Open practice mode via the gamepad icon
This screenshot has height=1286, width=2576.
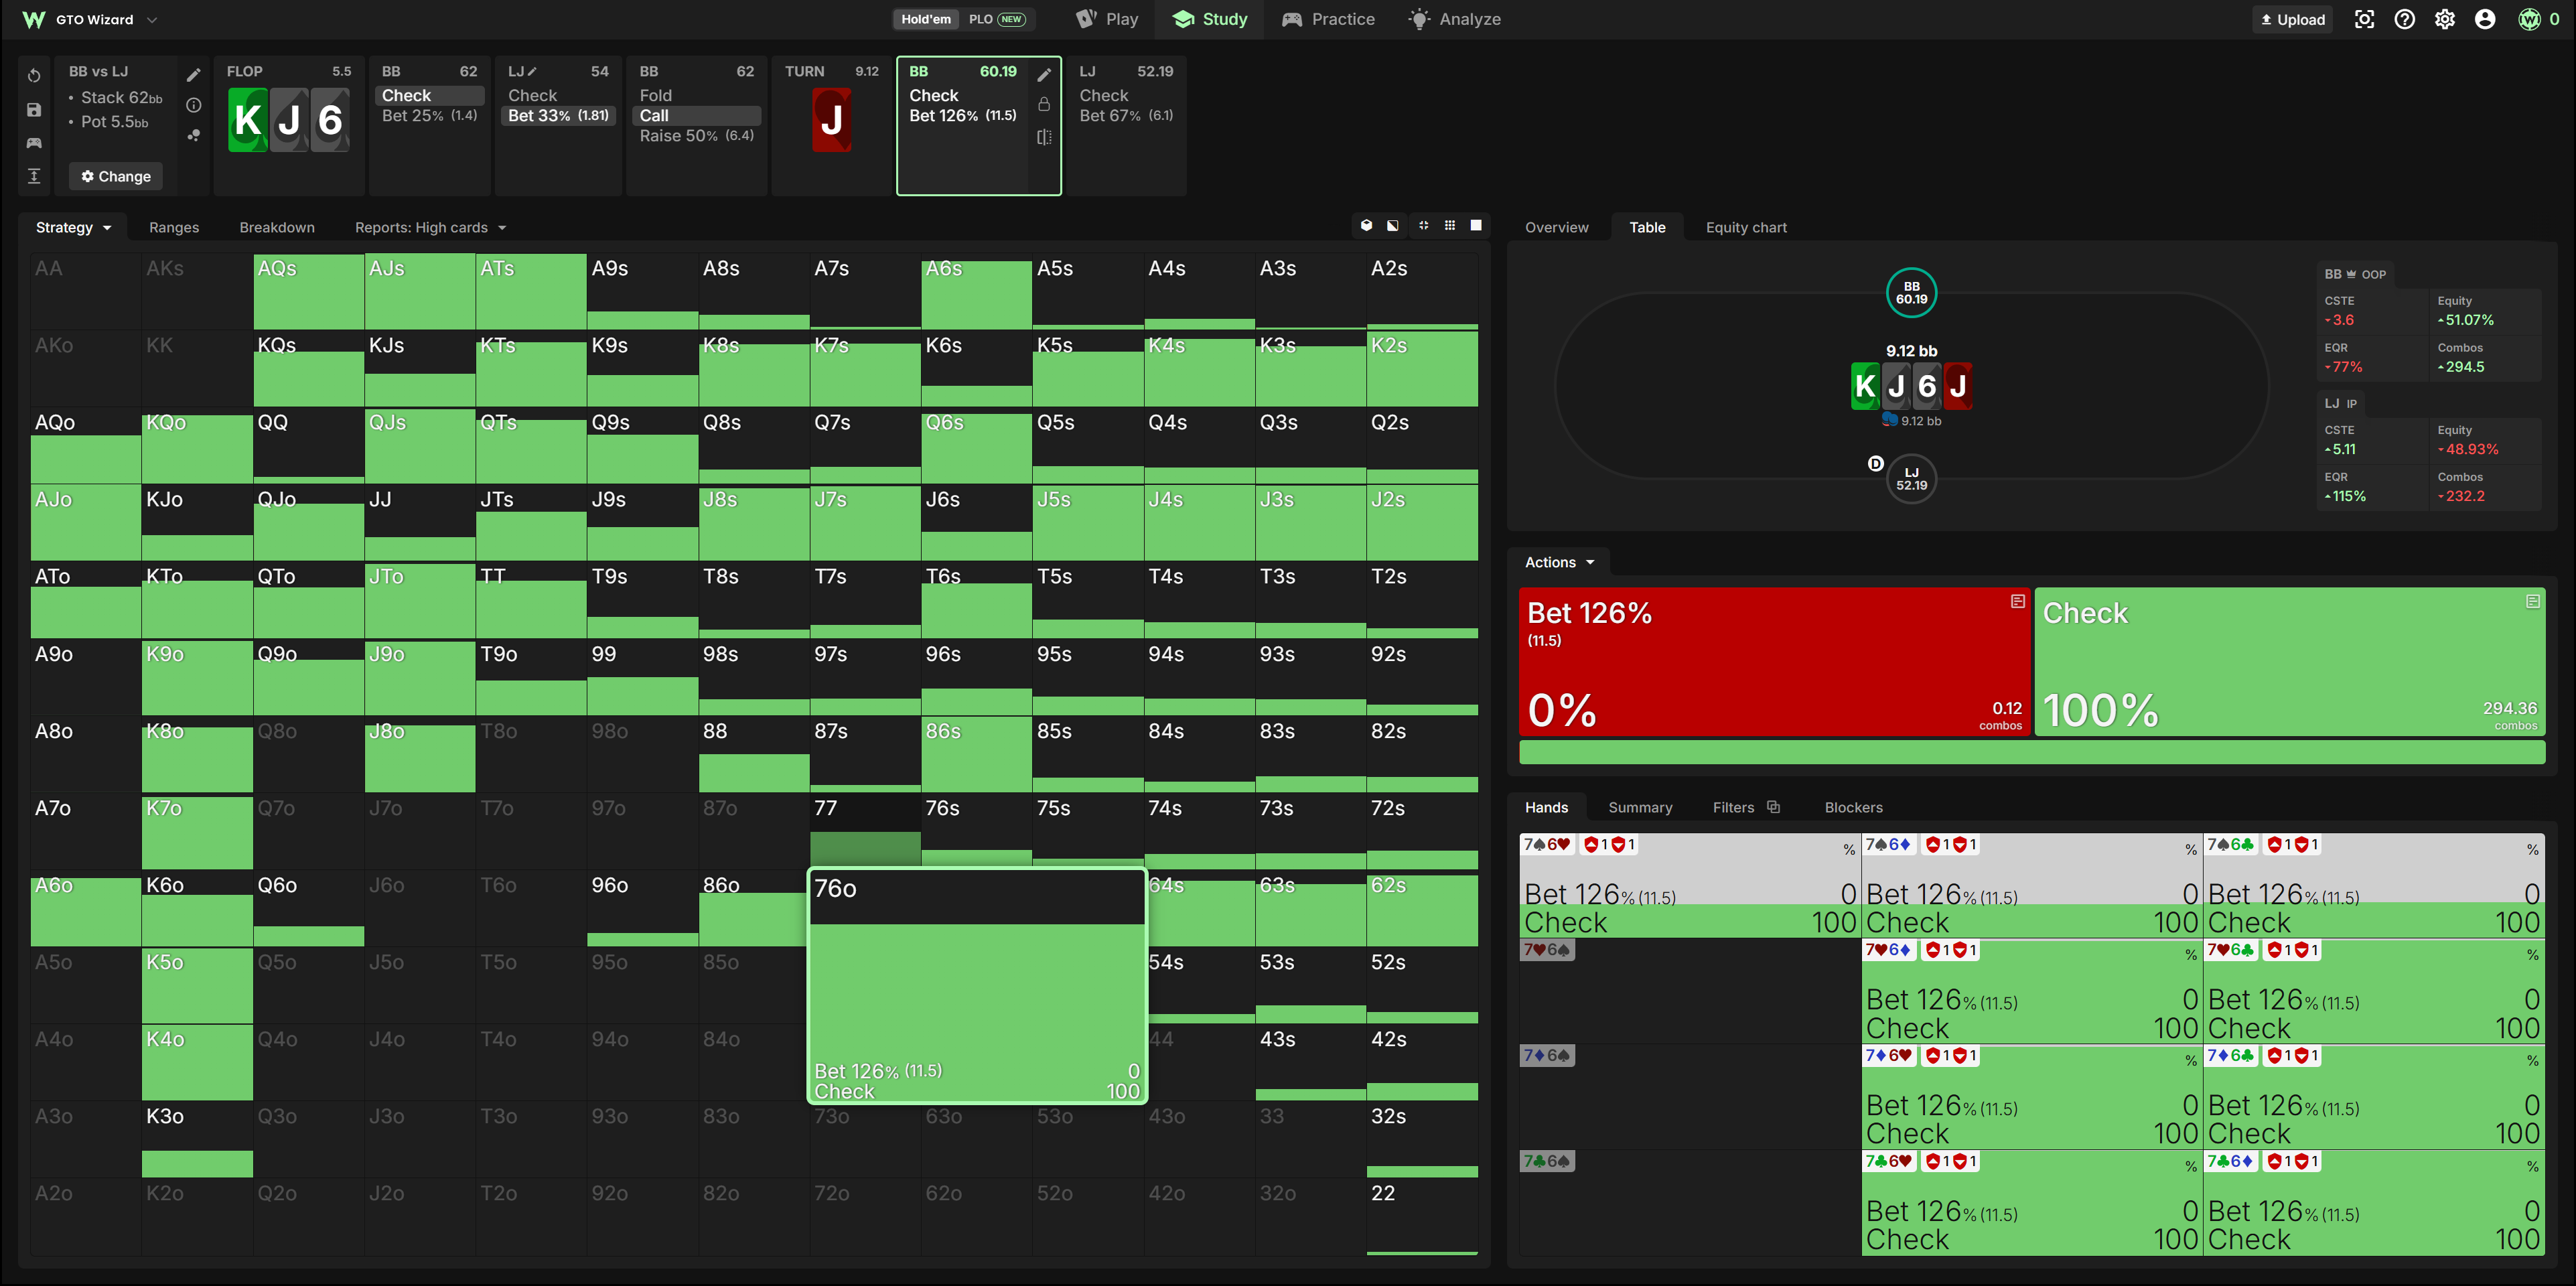coord(34,143)
